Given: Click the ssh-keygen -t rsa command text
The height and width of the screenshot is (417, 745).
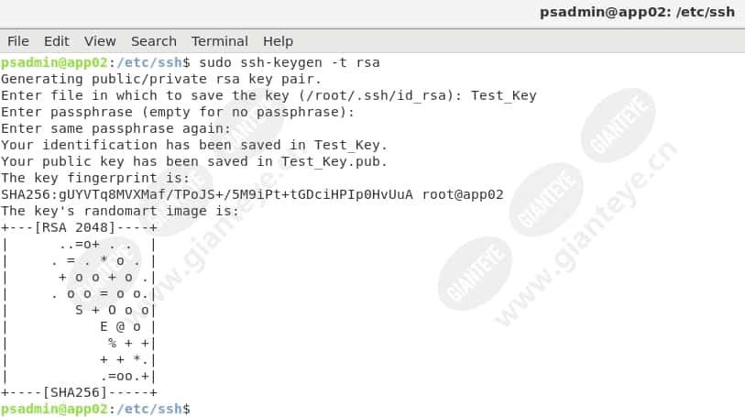Looking at the screenshot, I should (290, 62).
